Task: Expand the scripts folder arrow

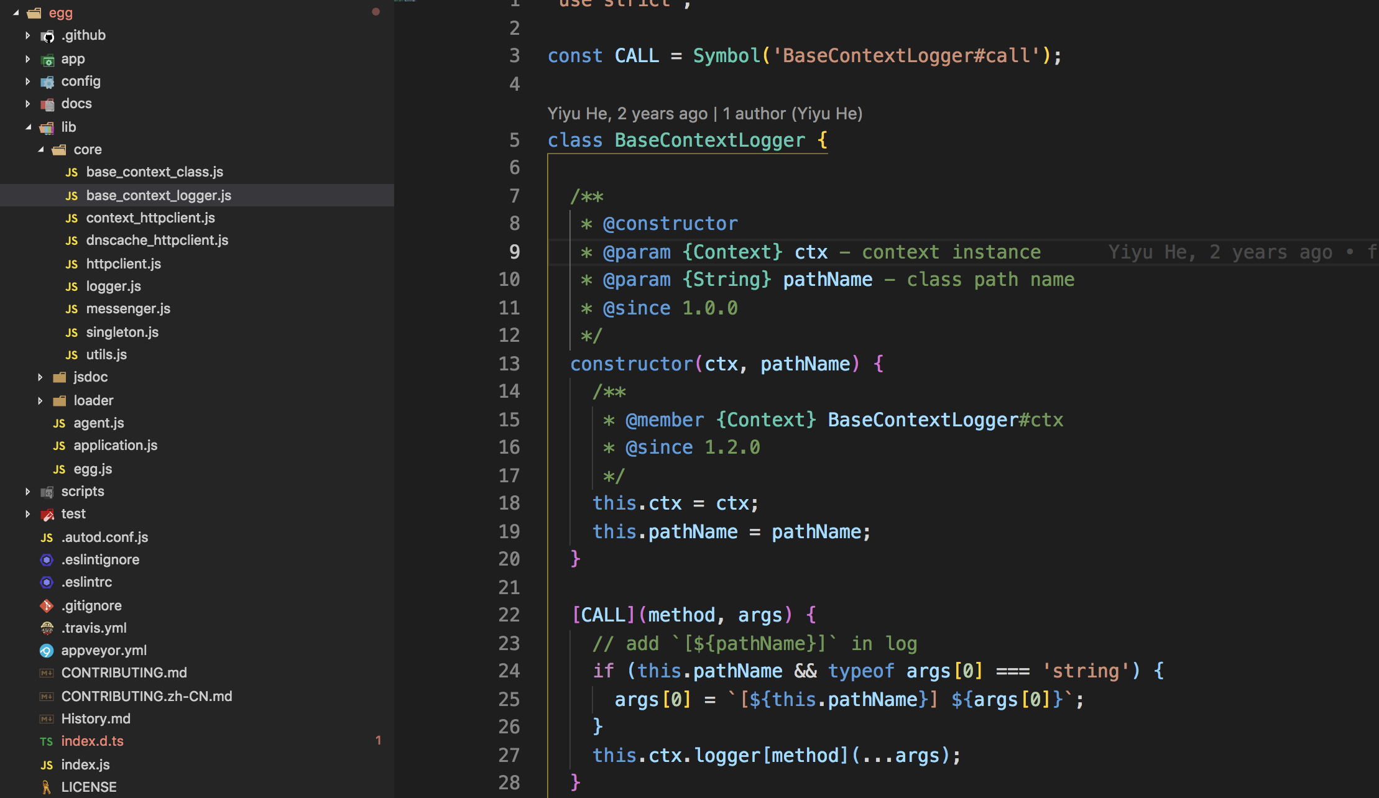Action: point(28,492)
